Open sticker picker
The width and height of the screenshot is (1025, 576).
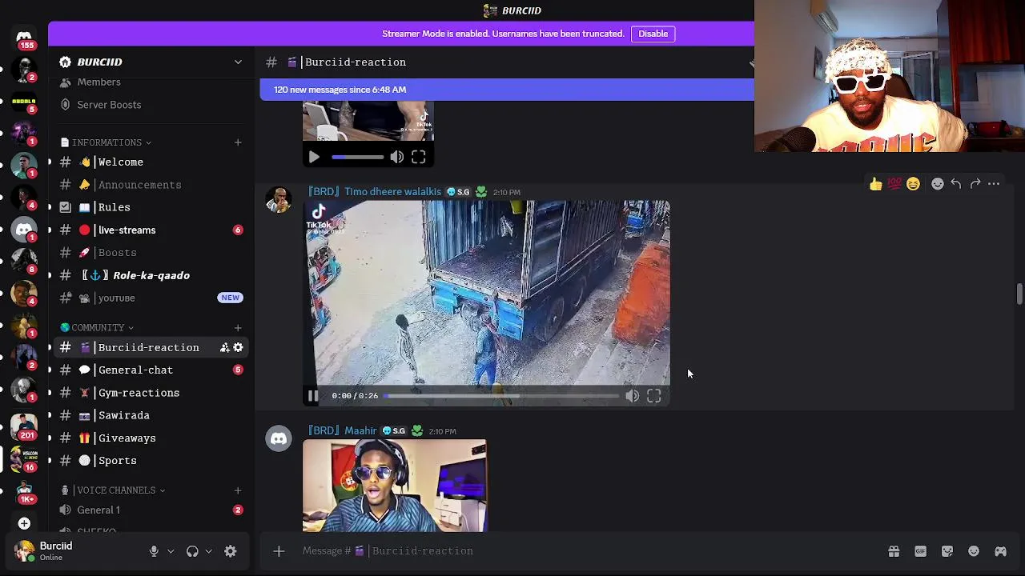(x=947, y=551)
